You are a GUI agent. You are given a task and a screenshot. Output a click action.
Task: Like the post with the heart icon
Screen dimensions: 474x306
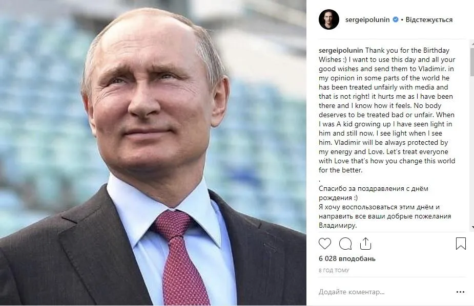[325, 244]
